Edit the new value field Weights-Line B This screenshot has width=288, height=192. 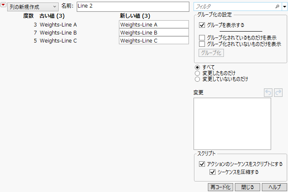tap(153, 33)
